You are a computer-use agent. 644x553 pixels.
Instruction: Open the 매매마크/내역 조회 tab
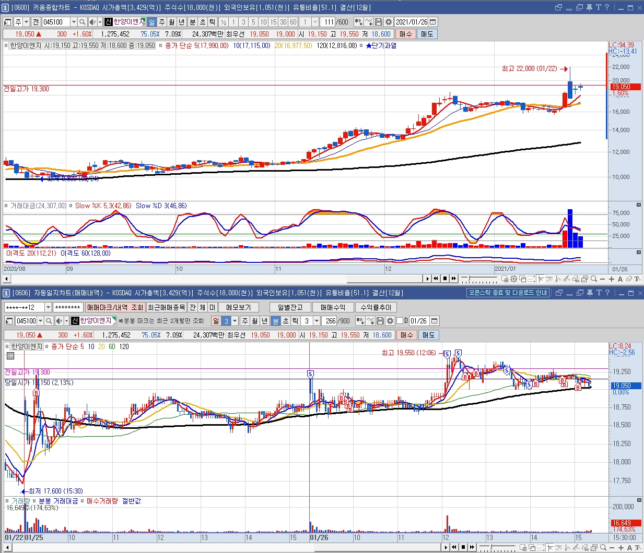click(x=115, y=307)
